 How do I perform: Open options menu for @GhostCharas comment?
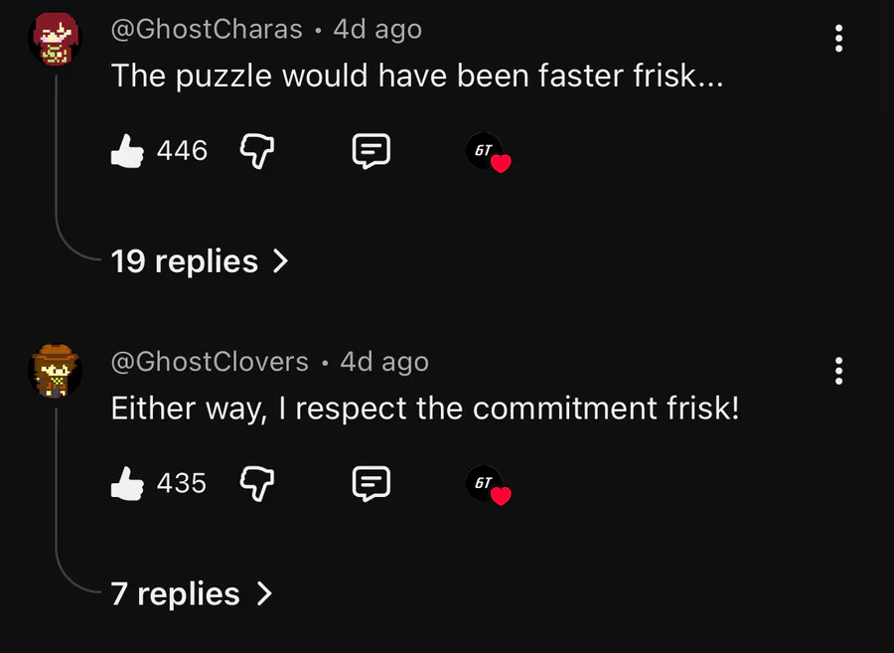[x=839, y=39]
